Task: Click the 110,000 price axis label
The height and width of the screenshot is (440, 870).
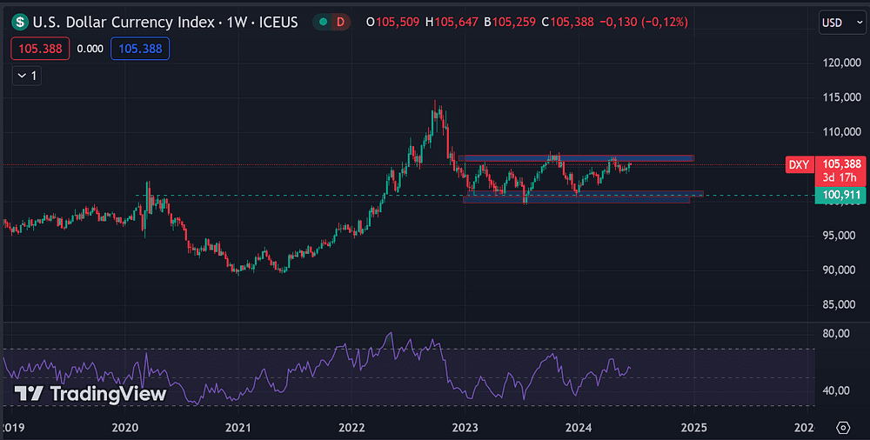Action: tap(841, 132)
